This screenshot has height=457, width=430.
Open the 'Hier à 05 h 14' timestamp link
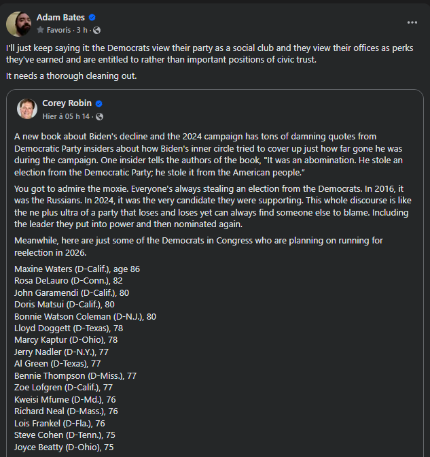point(67,116)
